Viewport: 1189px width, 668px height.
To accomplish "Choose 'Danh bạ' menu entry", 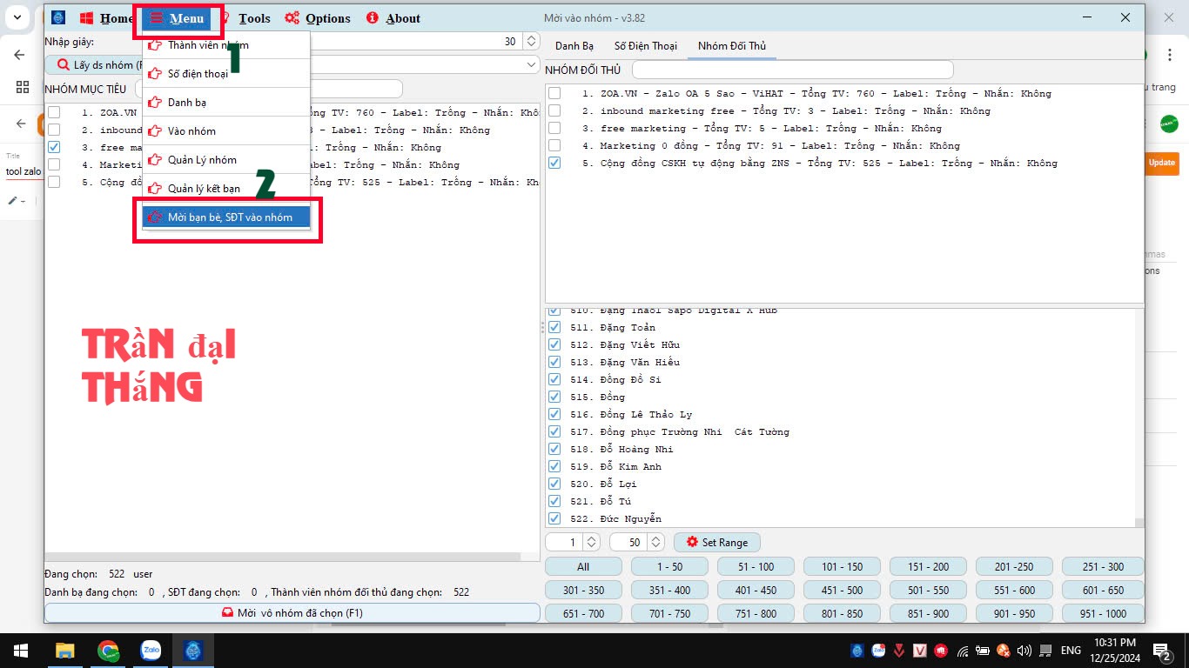I will pyautogui.click(x=226, y=102).
